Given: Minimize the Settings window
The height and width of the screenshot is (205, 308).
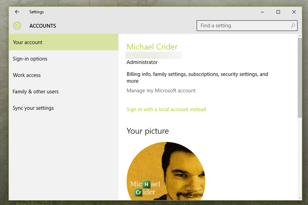Looking at the screenshot, I should coord(262,12).
